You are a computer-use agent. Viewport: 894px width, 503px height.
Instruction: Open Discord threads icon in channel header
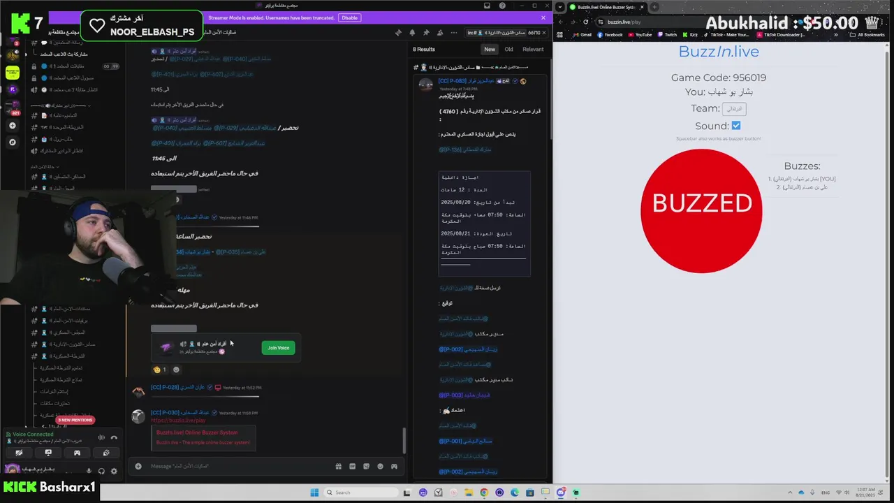(x=398, y=32)
